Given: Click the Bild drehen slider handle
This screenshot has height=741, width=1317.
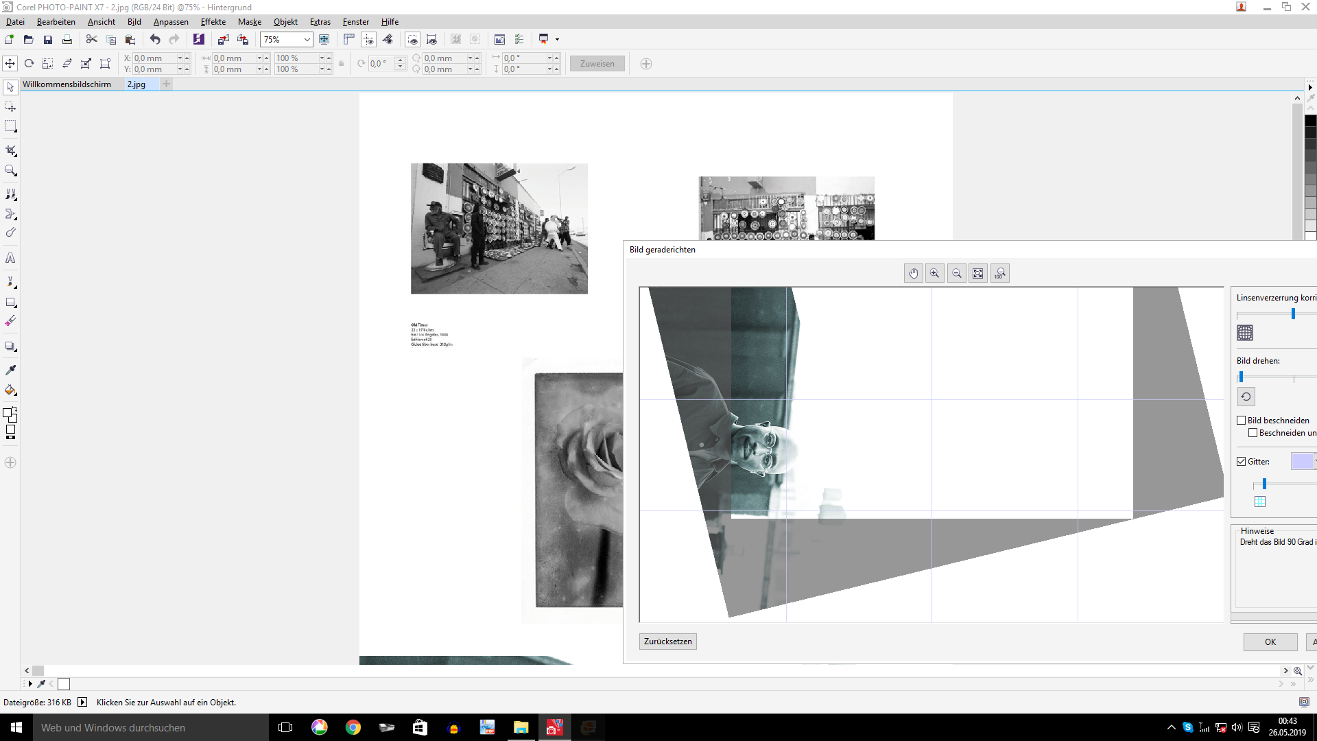Looking at the screenshot, I should 1241,377.
